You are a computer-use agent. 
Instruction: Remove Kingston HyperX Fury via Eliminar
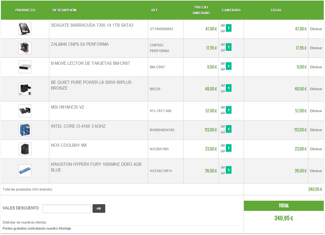click(316, 171)
